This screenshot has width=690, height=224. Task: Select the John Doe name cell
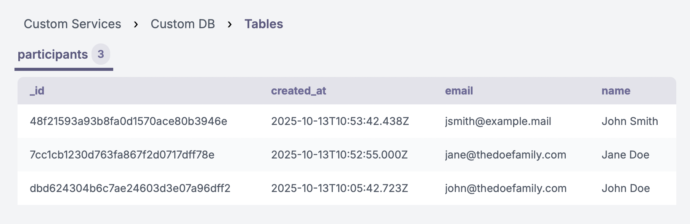pyautogui.click(x=626, y=188)
